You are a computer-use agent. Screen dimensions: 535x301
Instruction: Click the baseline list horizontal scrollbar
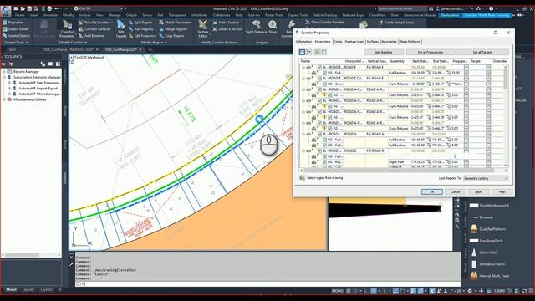pos(398,170)
